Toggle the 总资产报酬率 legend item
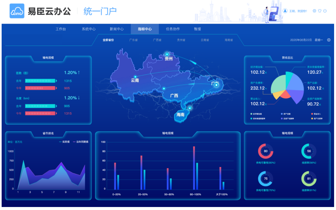 (287, 119)
